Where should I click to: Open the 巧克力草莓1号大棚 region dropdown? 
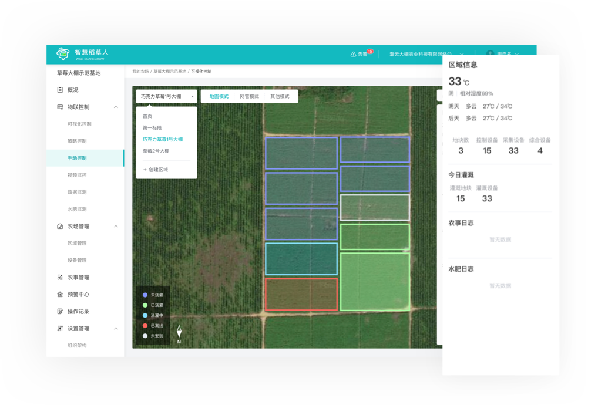166,96
